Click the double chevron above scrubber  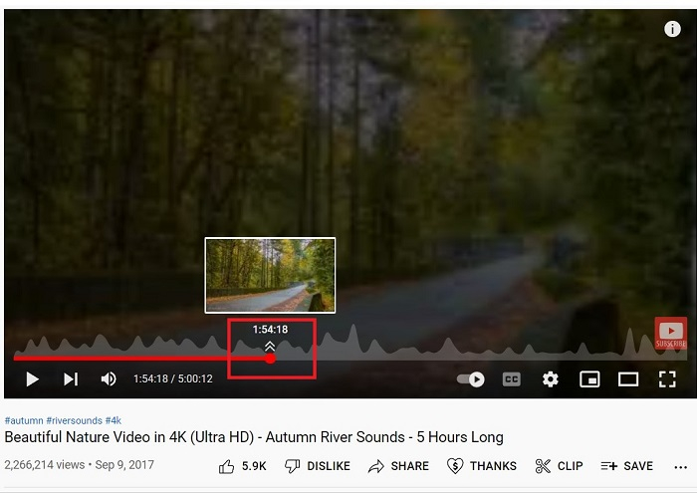pos(270,346)
